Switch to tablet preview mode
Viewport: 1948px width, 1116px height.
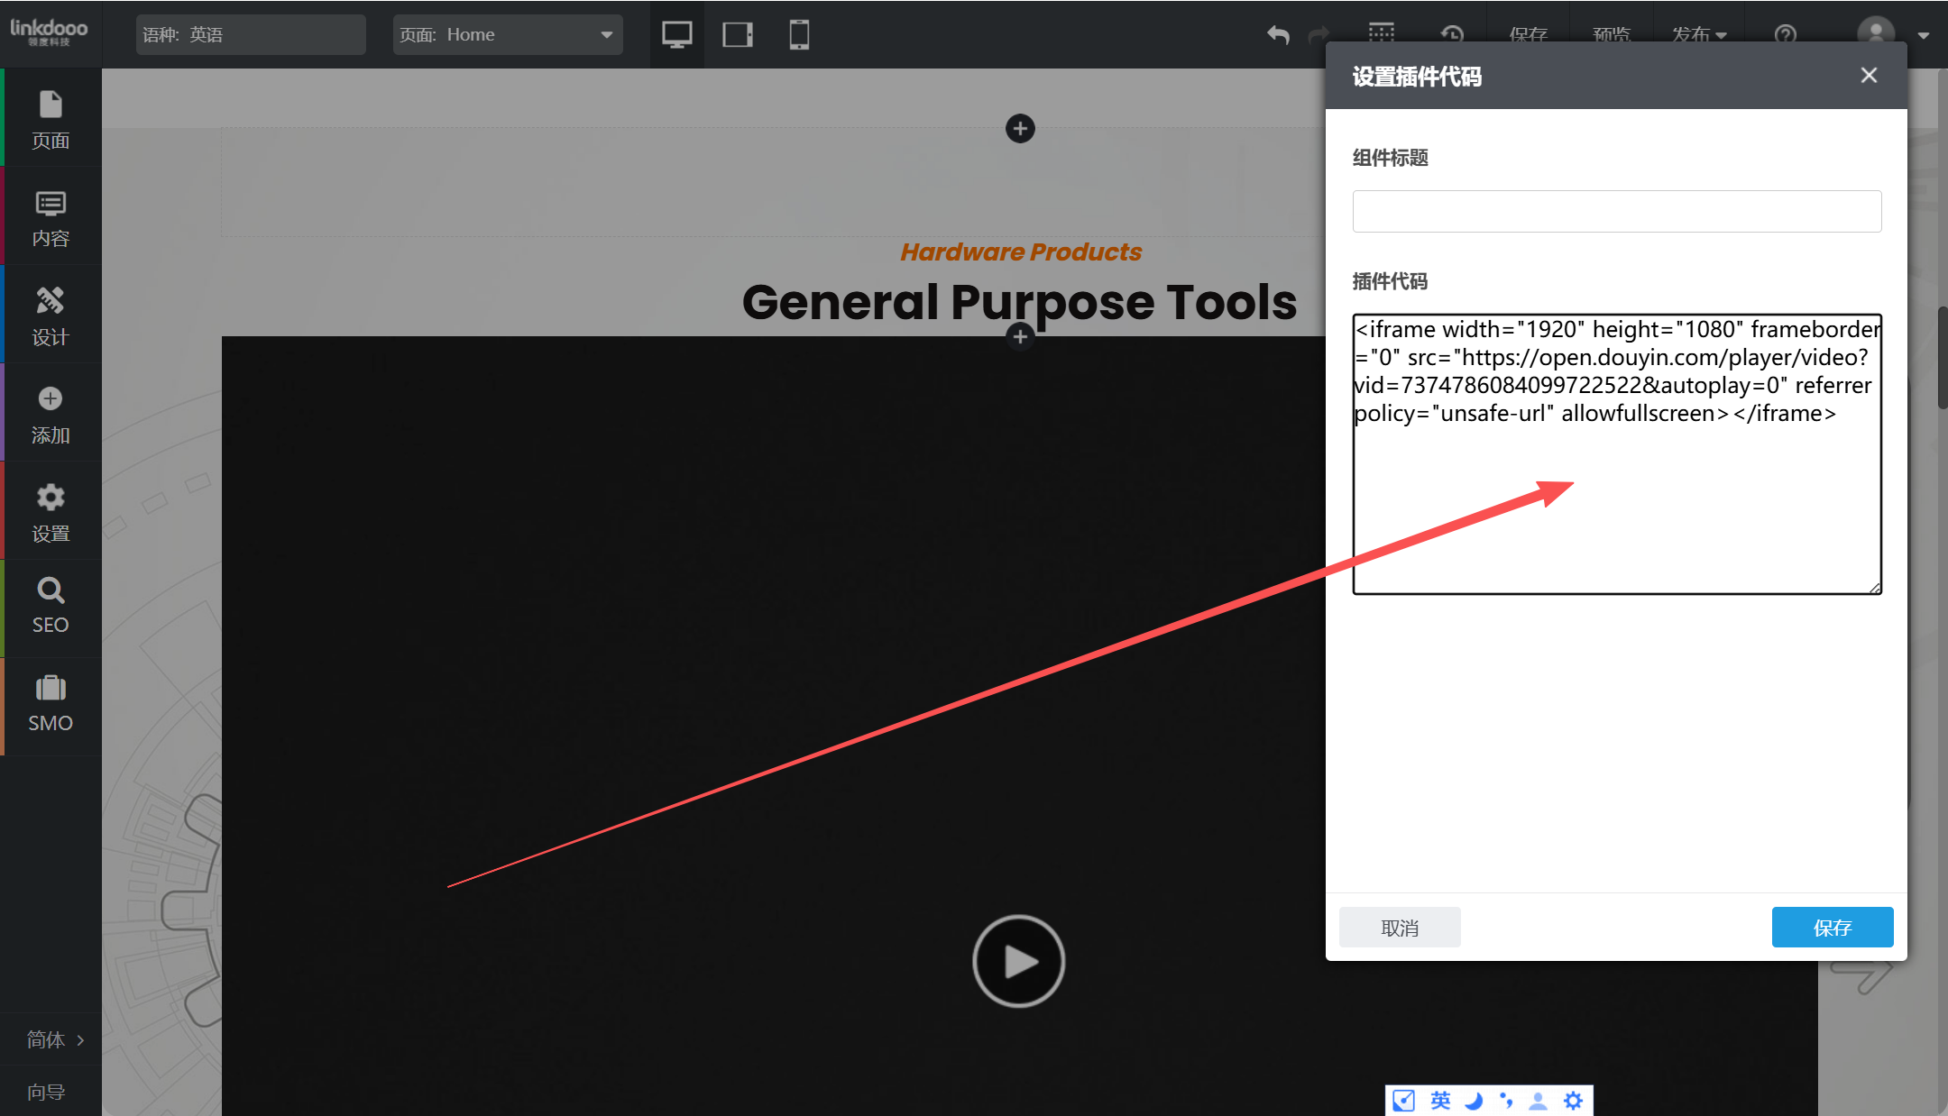click(x=738, y=35)
